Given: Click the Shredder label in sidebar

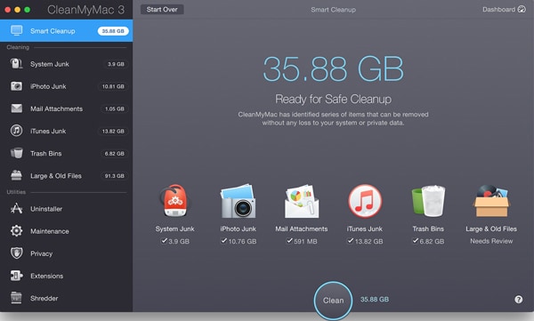Looking at the screenshot, I should pos(44,299).
